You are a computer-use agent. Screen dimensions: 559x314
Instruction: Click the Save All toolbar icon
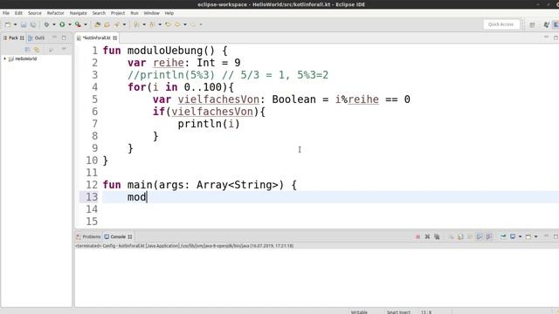[33, 24]
